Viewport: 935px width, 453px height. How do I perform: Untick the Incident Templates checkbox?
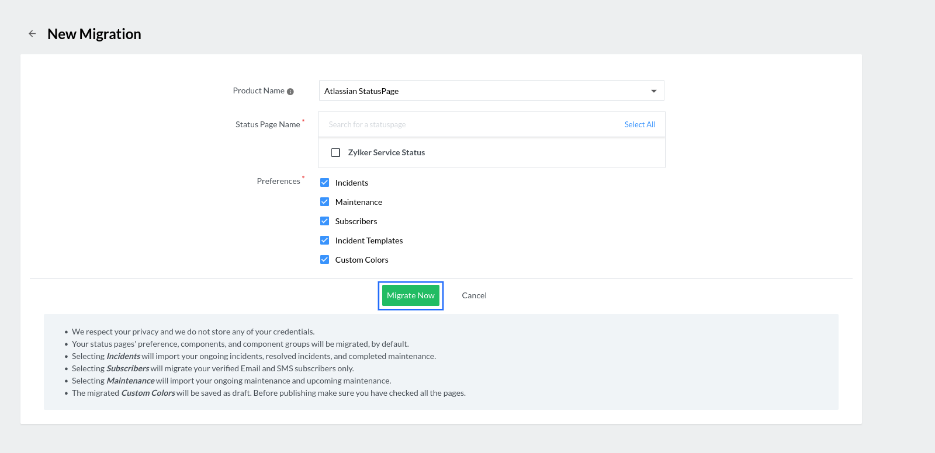click(325, 241)
